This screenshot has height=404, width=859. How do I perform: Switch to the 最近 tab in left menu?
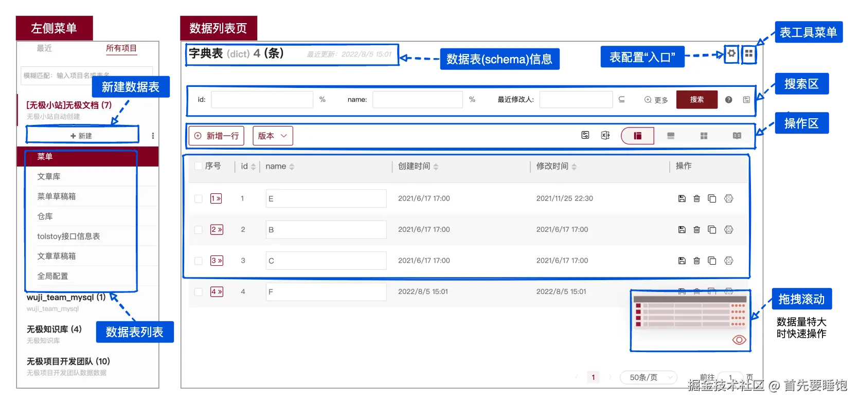coord(44,48)
